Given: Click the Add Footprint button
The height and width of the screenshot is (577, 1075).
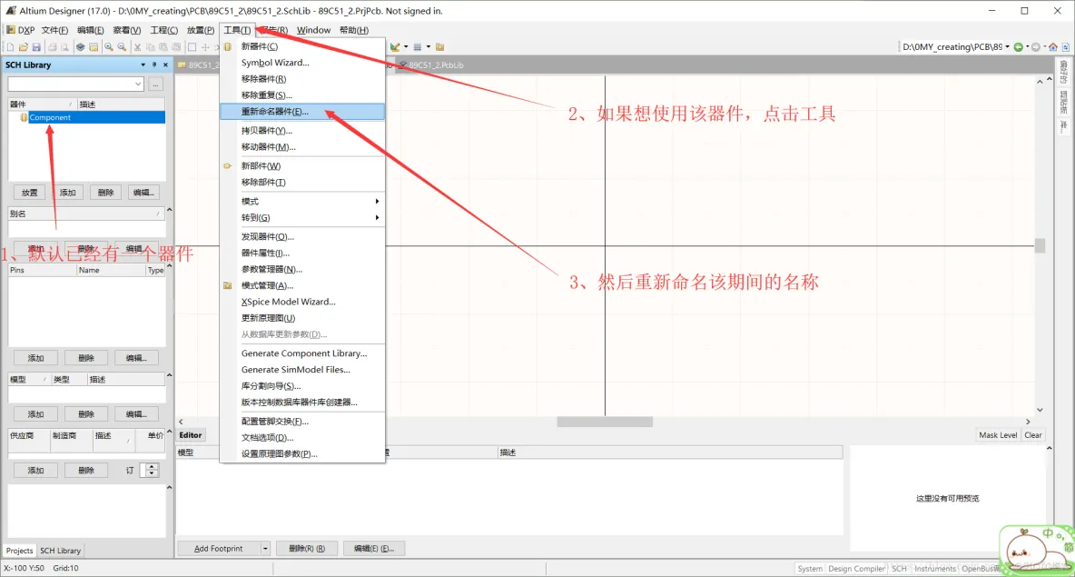Looking at the screenshot, I should click(x=219, y=549).
